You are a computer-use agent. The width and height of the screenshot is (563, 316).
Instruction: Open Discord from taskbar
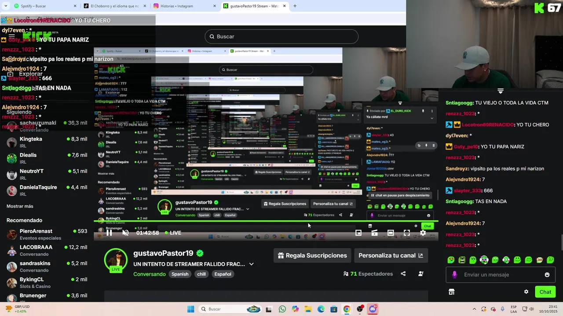point(373,309)
